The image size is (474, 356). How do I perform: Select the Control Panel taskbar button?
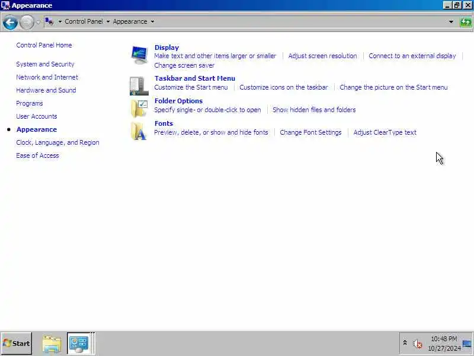[79, 344]
